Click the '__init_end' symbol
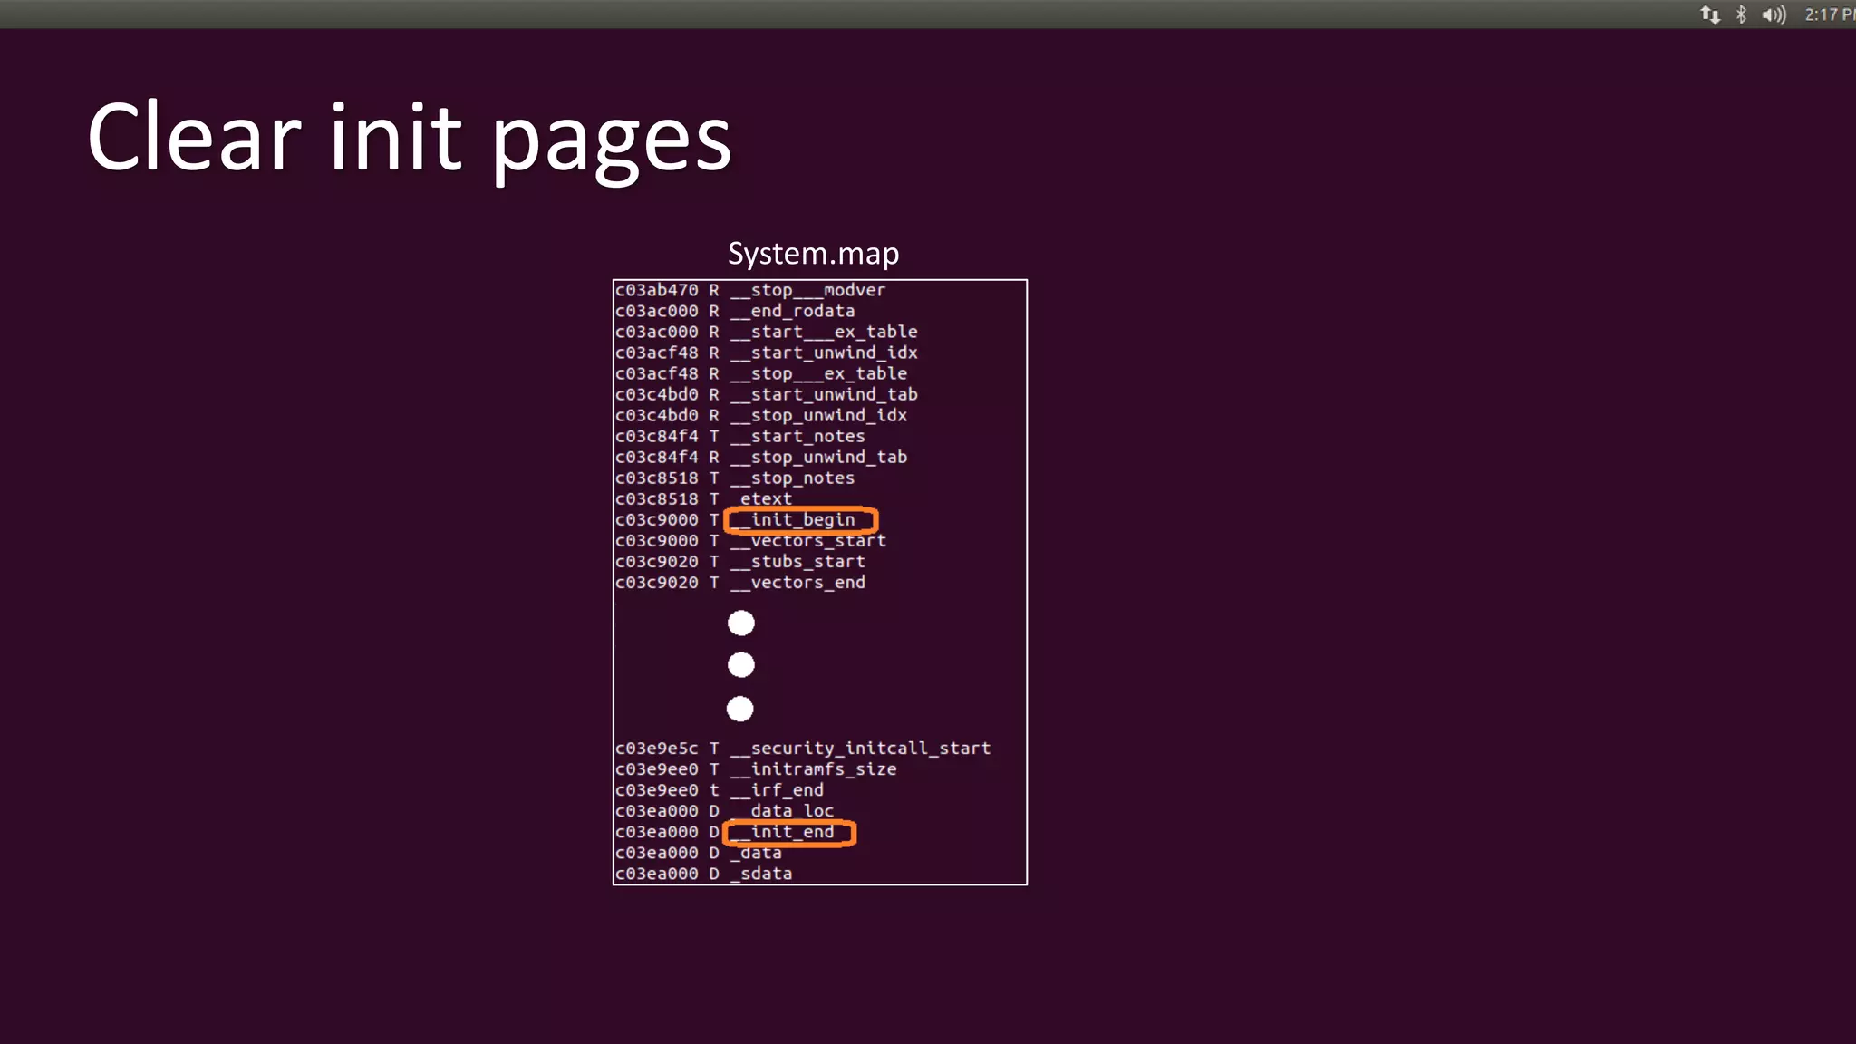1856x1044 pixels. click(782, 831)
